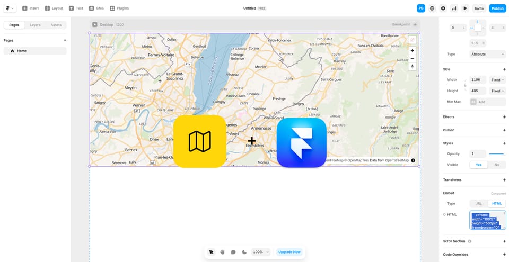Reset map bearing with compass icon
Screen dimensions: 509x262
413,67
